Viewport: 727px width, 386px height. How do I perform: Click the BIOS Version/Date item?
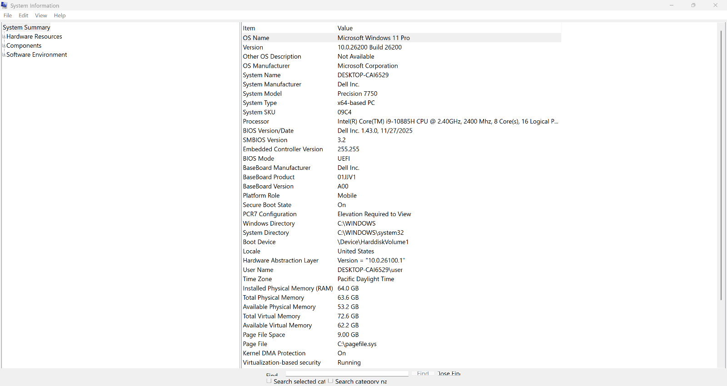(268, 131)
